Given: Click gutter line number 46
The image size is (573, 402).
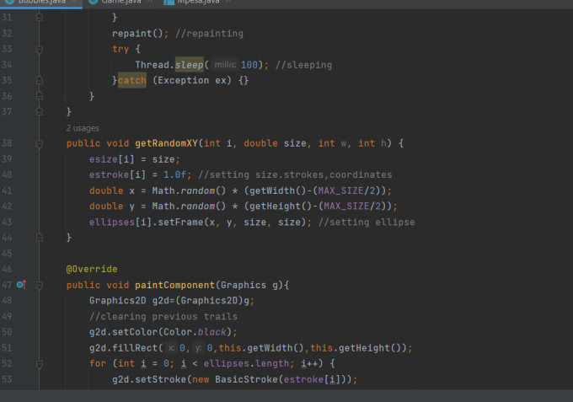Looking at the screenshot, I should tap(7, 269).
